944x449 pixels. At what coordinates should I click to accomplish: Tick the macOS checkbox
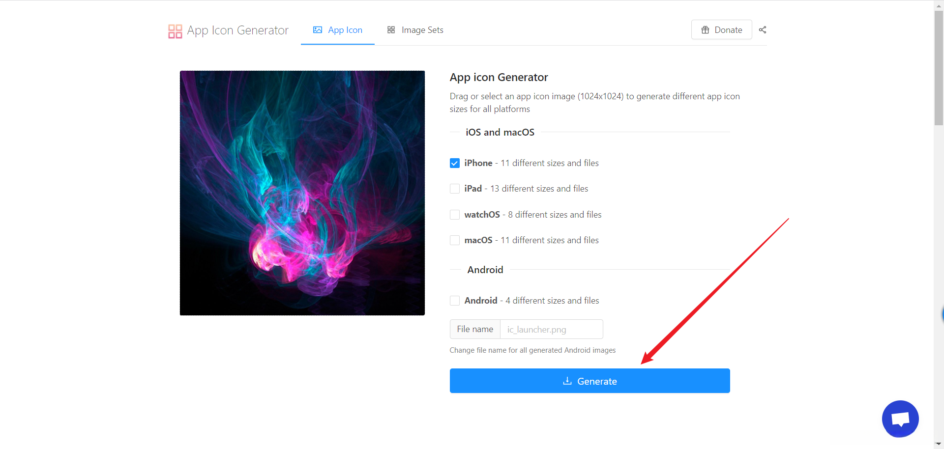[x=455, y=240]
